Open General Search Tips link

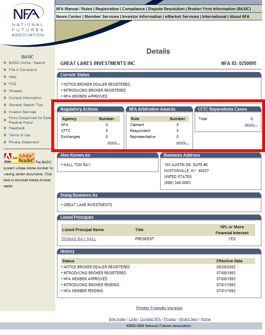click(x=26, y=105)
